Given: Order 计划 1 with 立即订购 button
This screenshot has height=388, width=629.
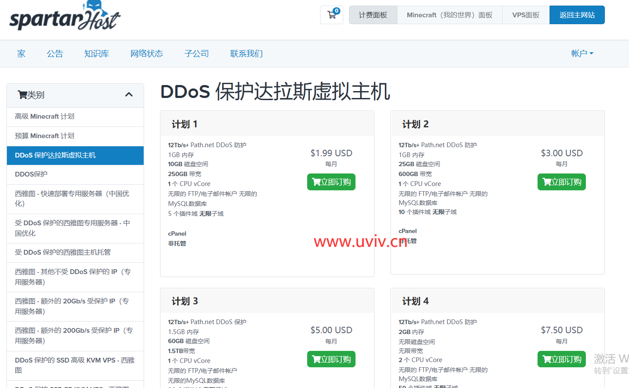Looking at the screenshot, I should [x=331, y=182].
